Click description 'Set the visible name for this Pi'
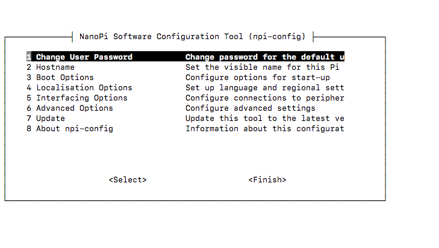Viewport: 439px width, 248px height. [263, 67]
